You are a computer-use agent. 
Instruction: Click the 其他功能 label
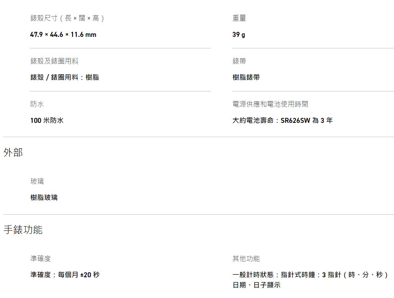coord(246,258)
